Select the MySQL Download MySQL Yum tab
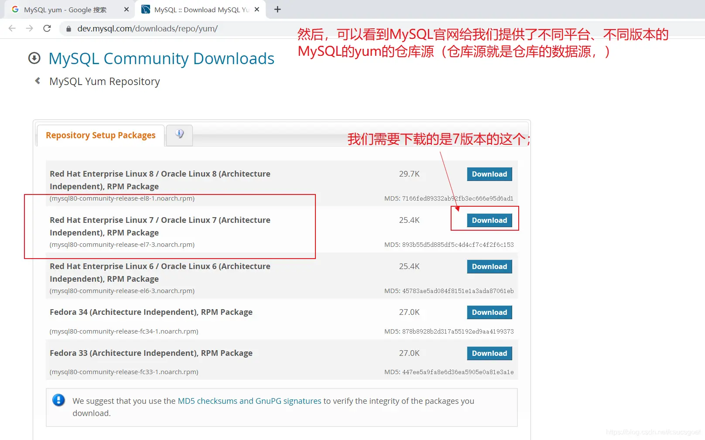The image size is (705, 440). tap(201, 10)
